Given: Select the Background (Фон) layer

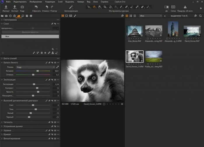Looking at the screenshot, I should 30,37.
